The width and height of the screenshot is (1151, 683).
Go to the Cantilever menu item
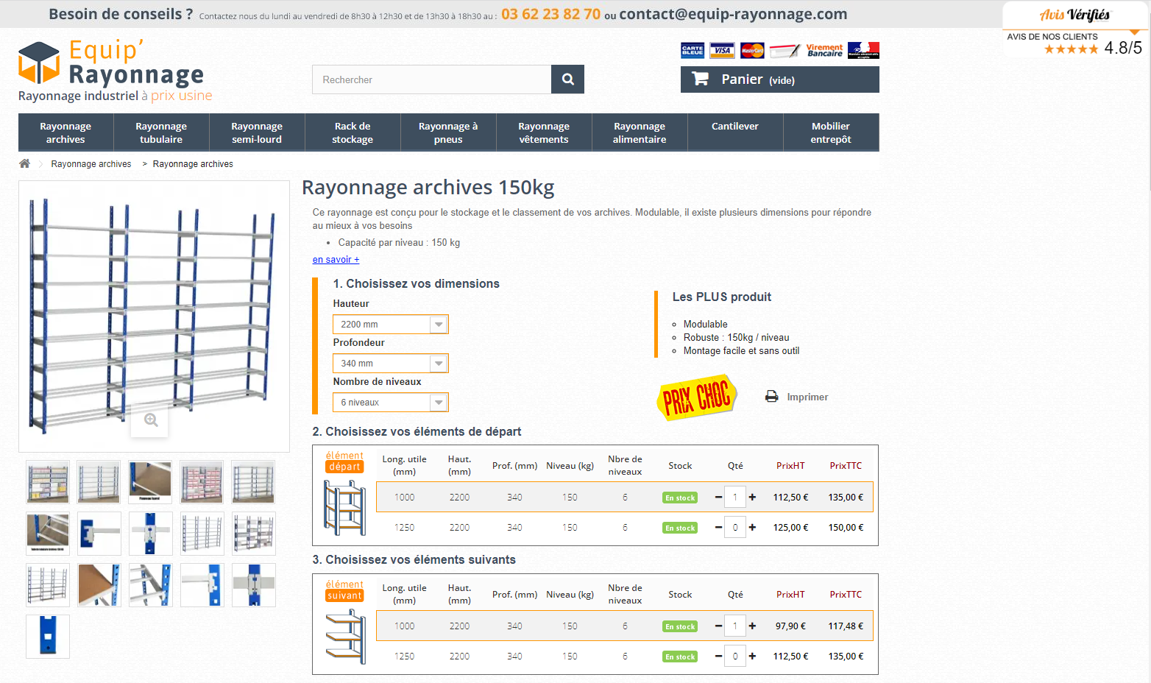(x=734, y=127)
